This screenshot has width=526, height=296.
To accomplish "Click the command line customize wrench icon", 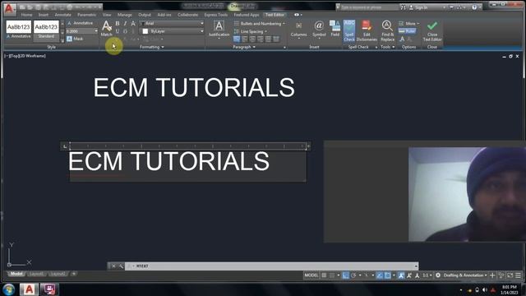I will [121, 266].
